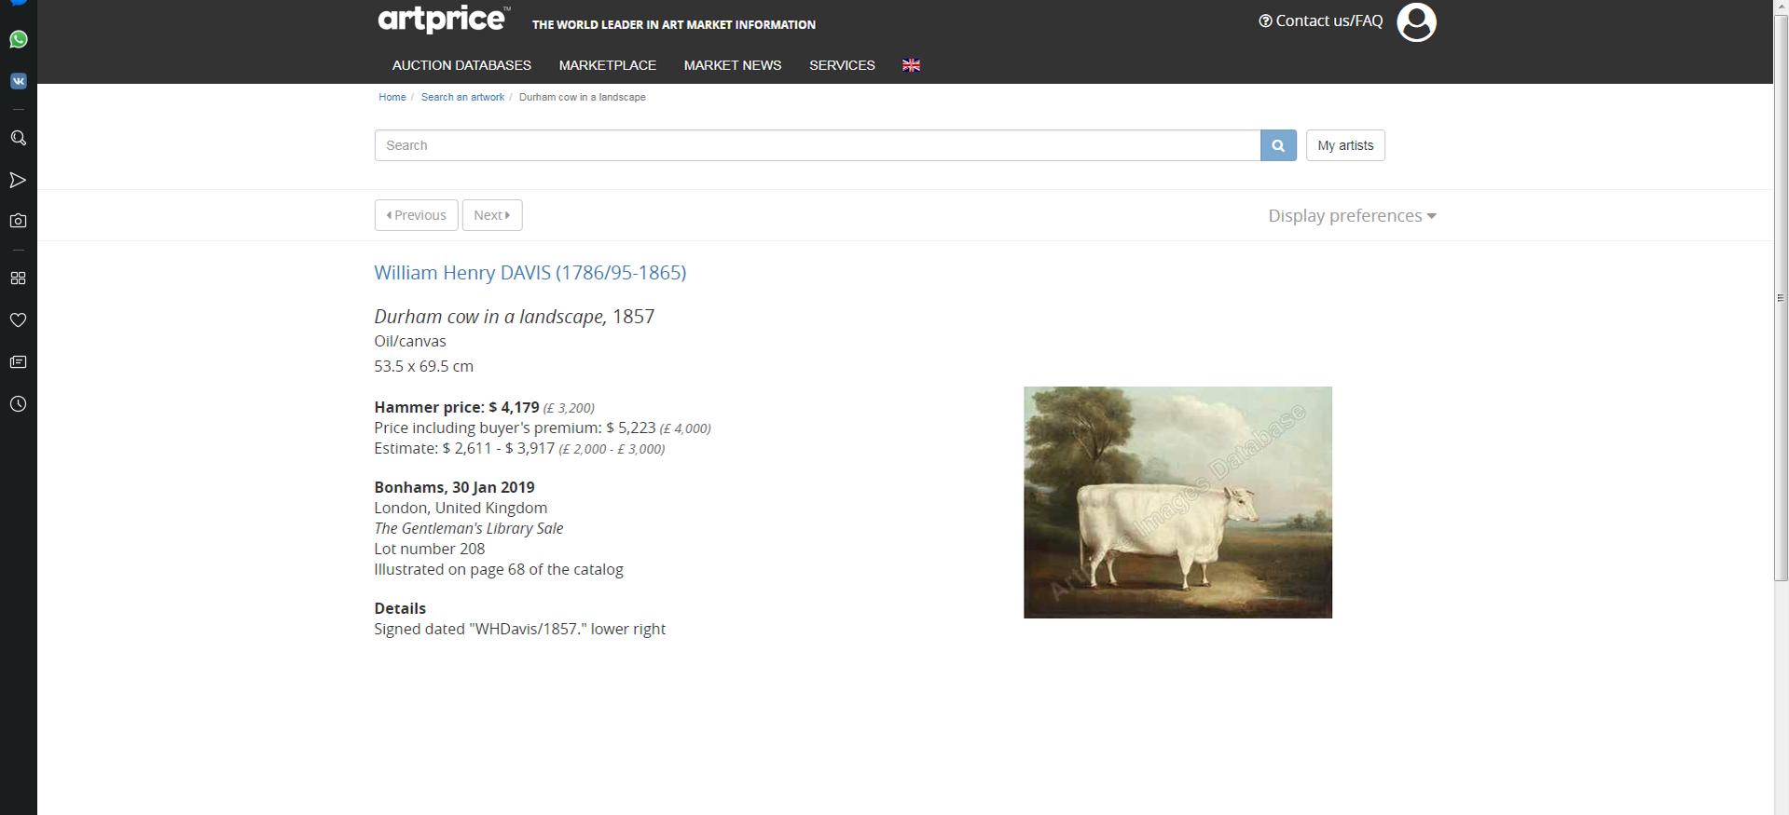Click the text "London, United Kingdom"
The height and width of the screenshot is (815, 1789).
461,508
